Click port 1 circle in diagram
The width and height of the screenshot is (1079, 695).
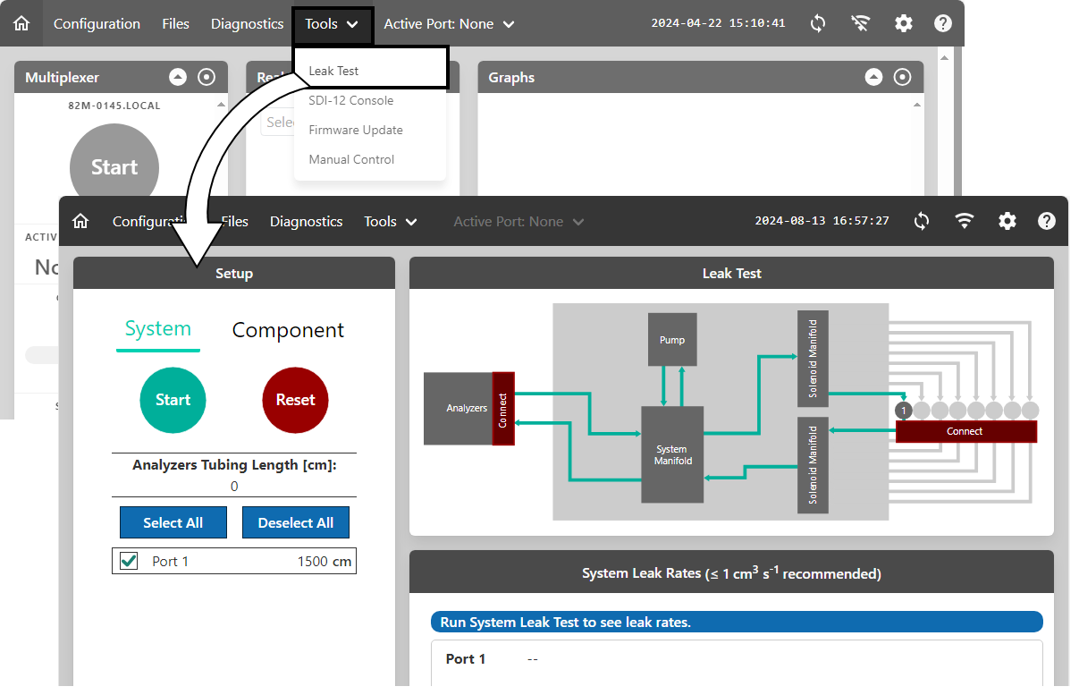pos(904,411)
